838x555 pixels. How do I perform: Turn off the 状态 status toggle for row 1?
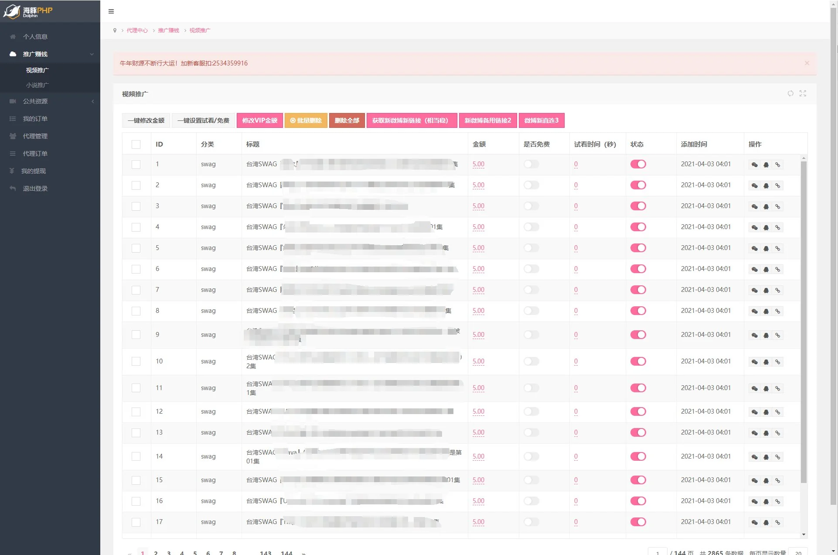tap(638, 164)
